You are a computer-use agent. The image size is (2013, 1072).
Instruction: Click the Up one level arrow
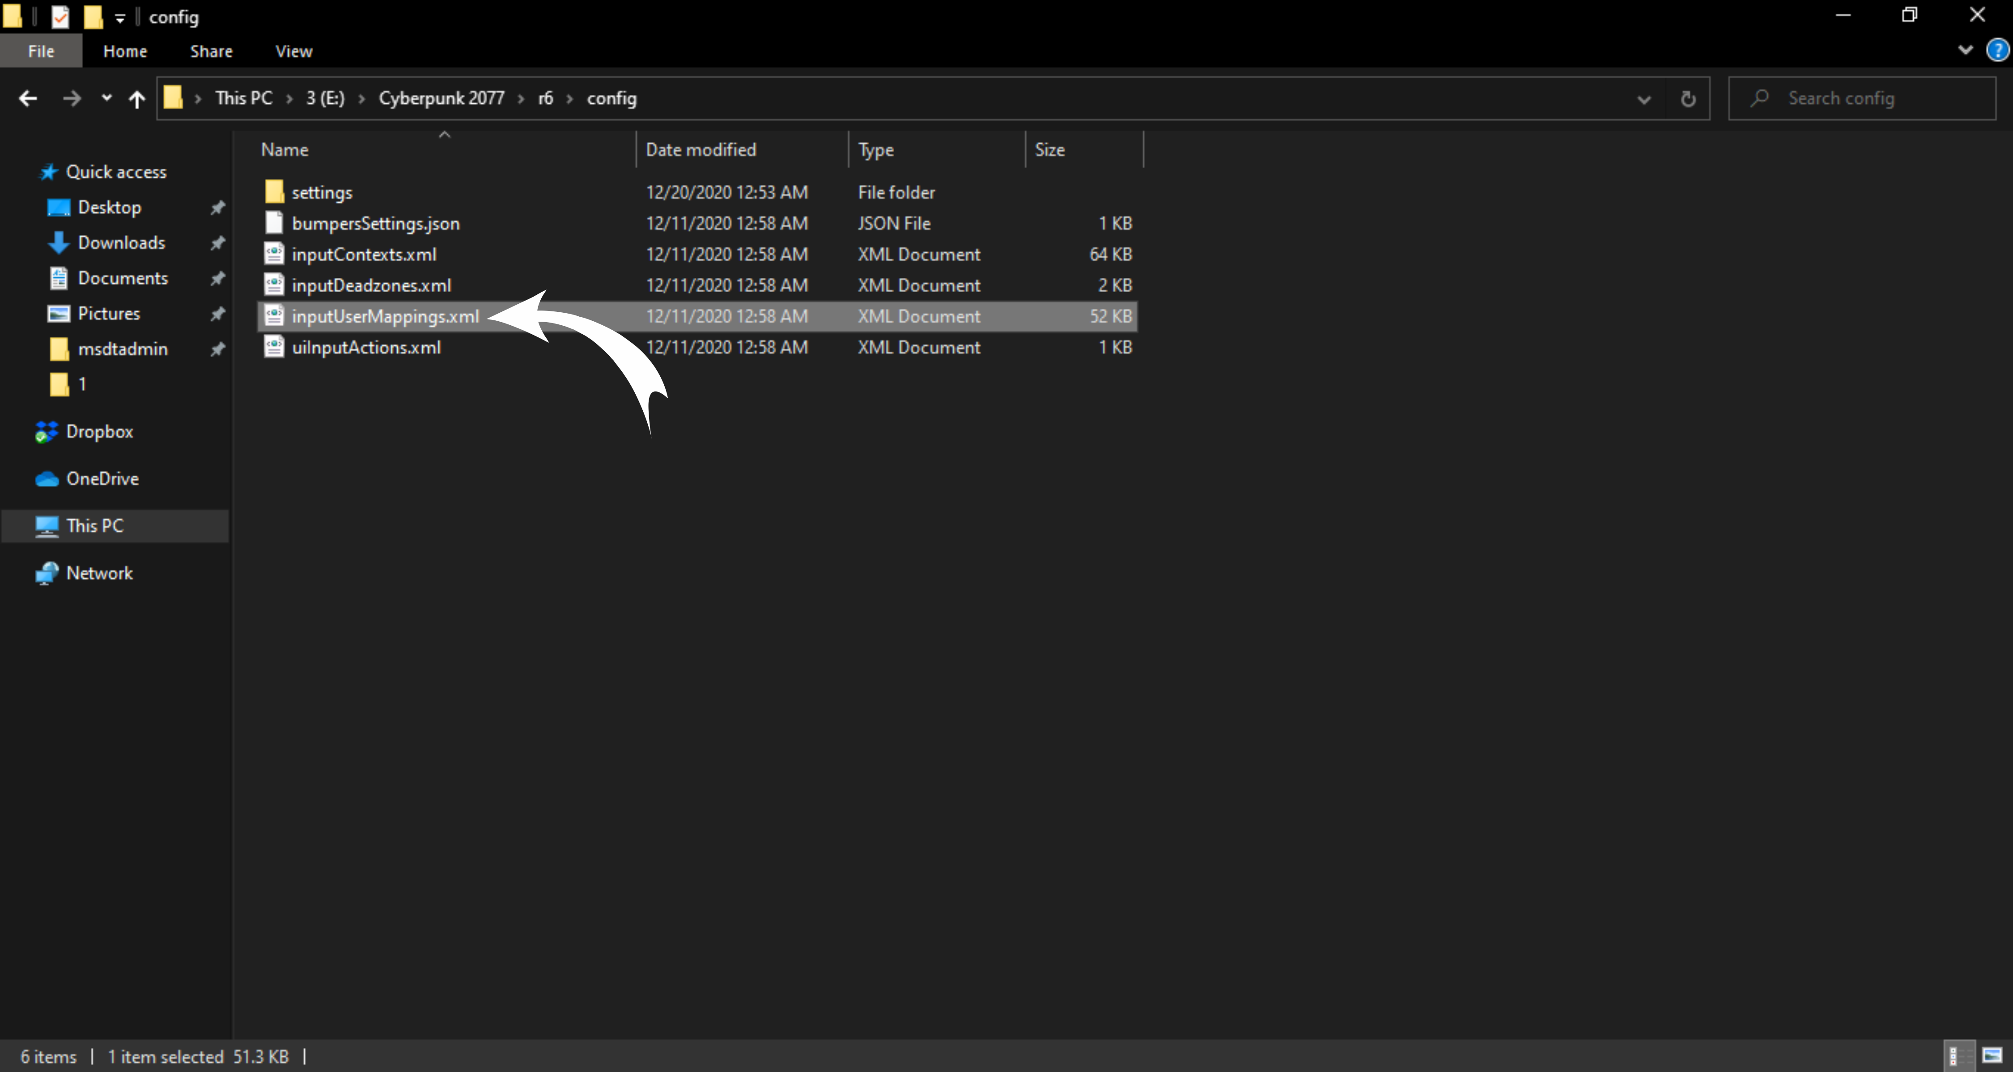point(137,98)
